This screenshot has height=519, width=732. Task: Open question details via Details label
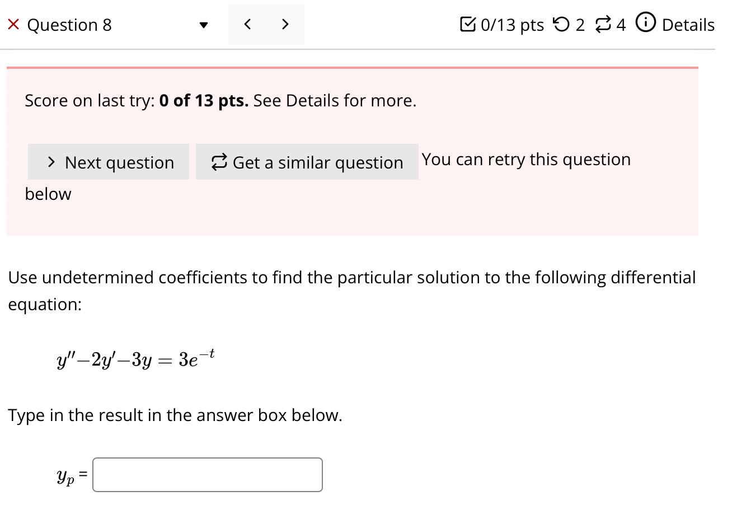(x=688, y=24)
